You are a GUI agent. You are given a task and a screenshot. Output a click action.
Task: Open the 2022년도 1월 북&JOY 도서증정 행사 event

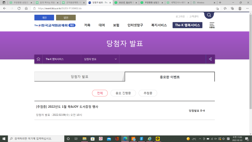[67, 107]
